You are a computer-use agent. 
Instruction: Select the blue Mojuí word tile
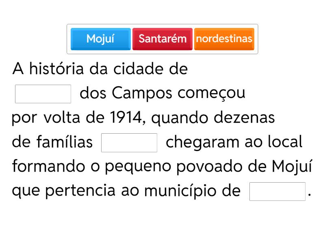pyautogui.click(x=101, y=39)
